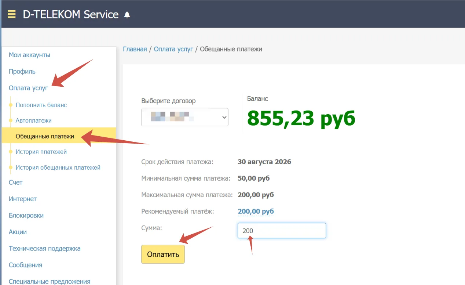Click the notification bell icon
Image resolution: width=465 pixels, height=285 pixels.
coord(127,15)
